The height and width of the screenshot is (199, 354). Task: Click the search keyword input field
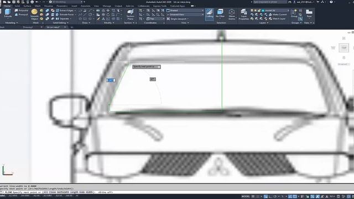270,2
